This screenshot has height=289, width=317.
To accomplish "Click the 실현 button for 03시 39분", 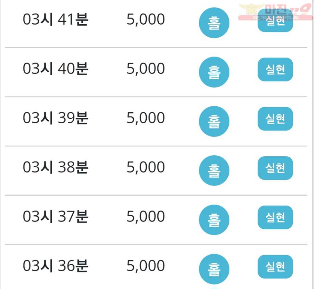I will point(275,119).
